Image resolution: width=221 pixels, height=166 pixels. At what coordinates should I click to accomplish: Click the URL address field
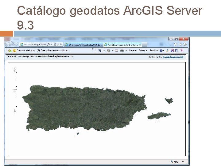pyautogui.click(x=34, y=45)
